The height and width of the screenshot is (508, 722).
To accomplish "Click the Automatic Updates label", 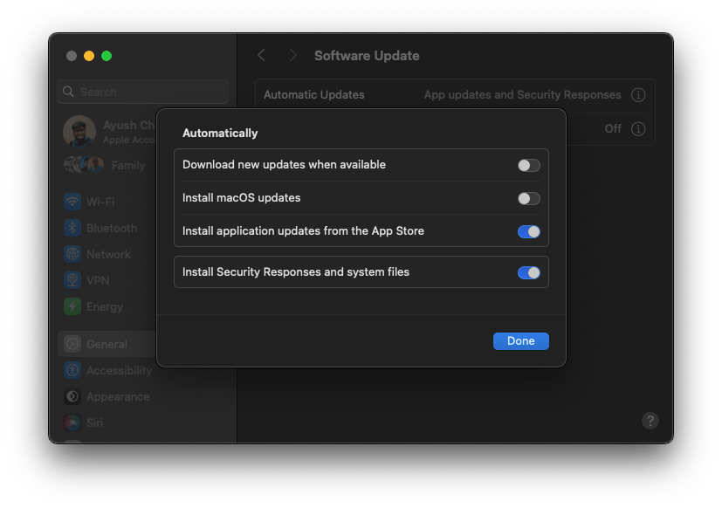I will point(314,95).
